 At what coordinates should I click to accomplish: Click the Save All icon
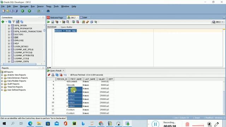pyautogui.click(x=16, y=11)
